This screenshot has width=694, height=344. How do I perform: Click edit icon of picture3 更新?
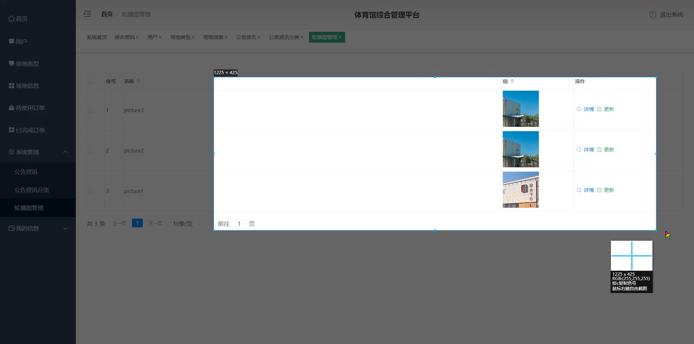599,109
